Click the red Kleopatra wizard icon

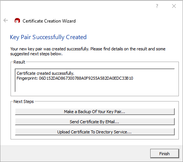[17, 21]
